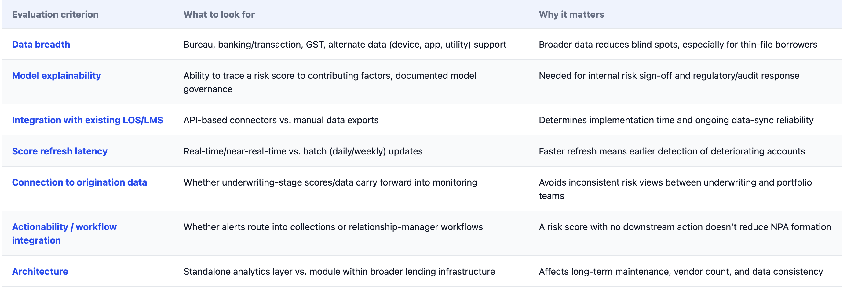Click the API-based connectors vs. manual exports cell
The width and height of the screenshot is (847, 289).
(x=281, y=120)
